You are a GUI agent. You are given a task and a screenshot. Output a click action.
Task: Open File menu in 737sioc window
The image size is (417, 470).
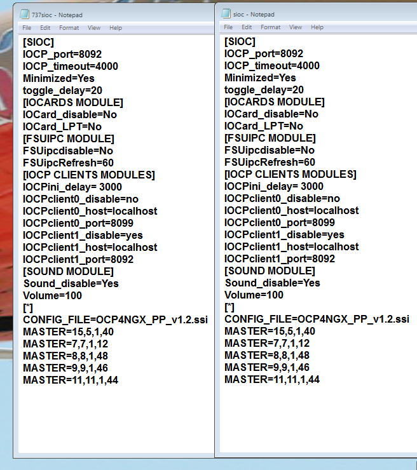[27, 28]
